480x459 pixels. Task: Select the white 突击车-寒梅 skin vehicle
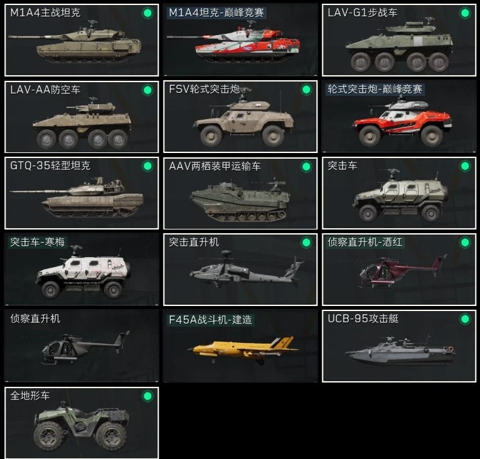[83, 272]
